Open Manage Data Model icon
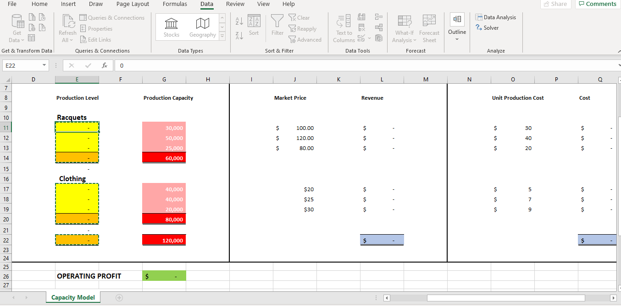621x306 pixels. click(x=378, y=38)
